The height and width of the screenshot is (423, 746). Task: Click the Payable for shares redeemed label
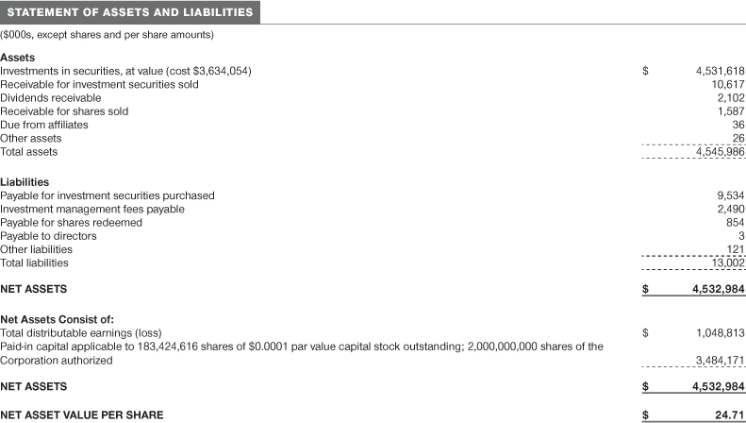pos(72,222)
